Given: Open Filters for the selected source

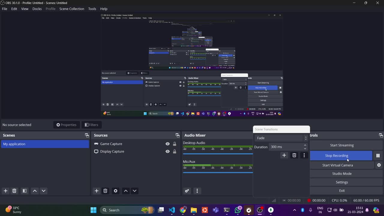Looking at the screenshot, I should coord(91,125).
